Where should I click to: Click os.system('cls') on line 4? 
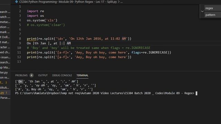[x=42, y=20]
